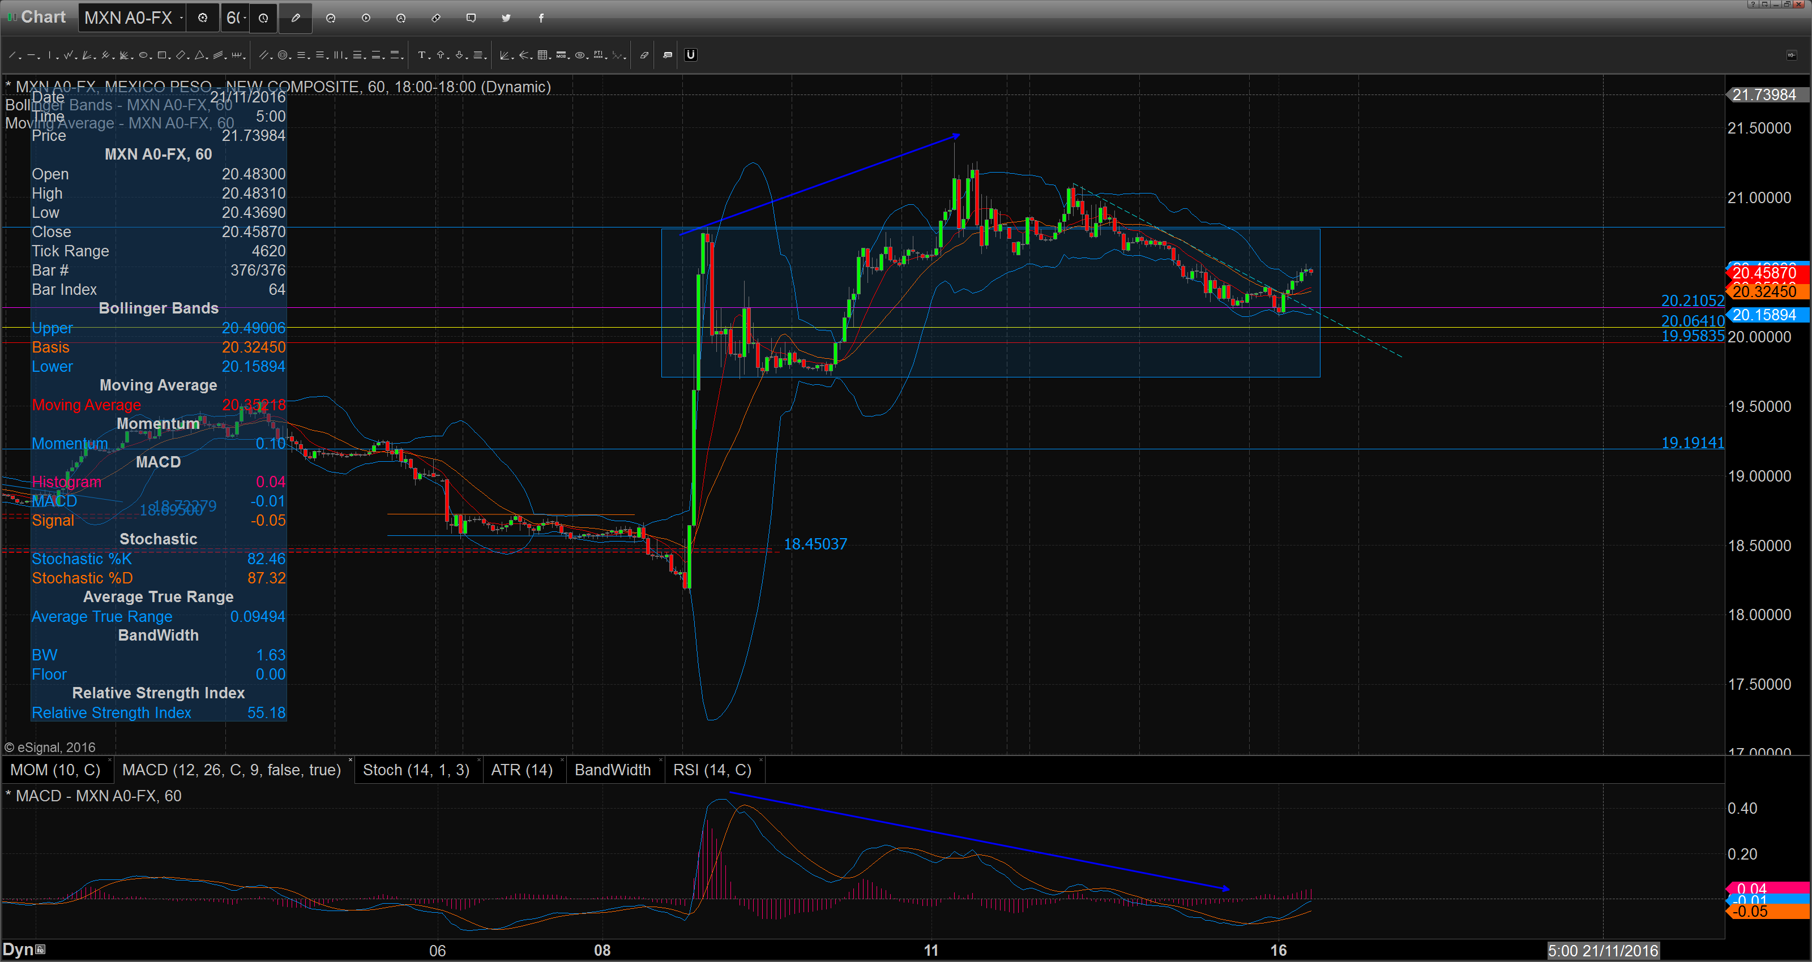This screenshot has width=1812, height=962.
Task: Open the time template clock button
Action: 263,18
